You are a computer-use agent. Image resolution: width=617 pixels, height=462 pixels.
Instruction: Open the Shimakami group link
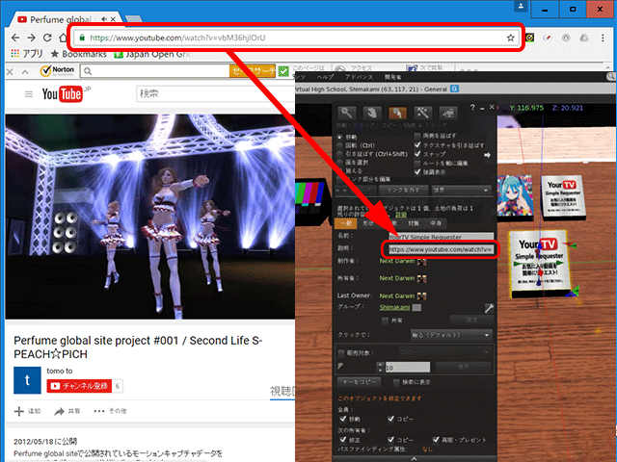395,307
